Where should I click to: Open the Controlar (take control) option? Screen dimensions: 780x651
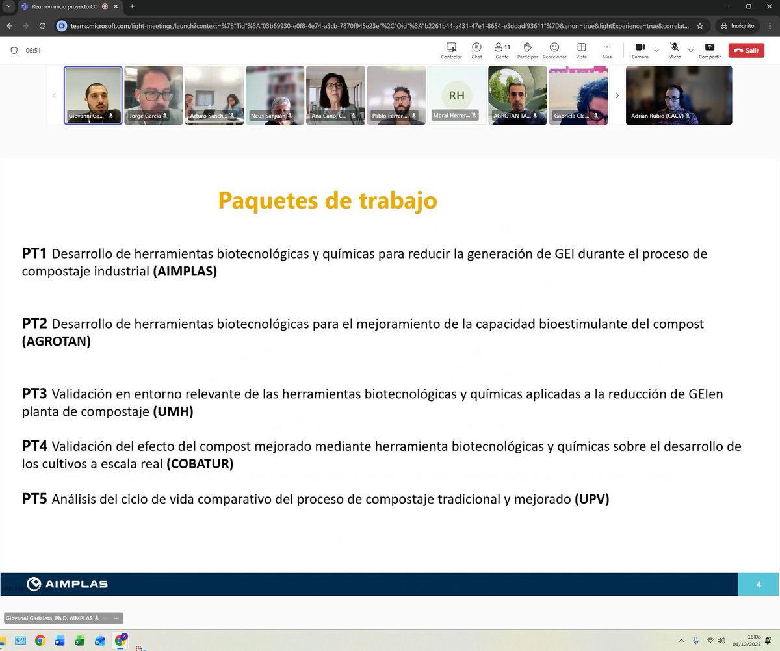click(x=451, y=51)
